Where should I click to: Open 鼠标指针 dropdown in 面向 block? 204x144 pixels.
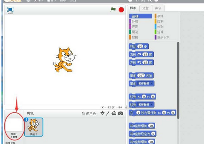[x=145, y=83]
